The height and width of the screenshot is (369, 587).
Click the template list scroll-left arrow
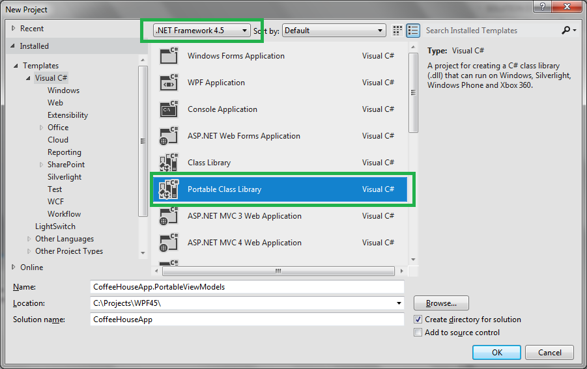click(156, 271)
